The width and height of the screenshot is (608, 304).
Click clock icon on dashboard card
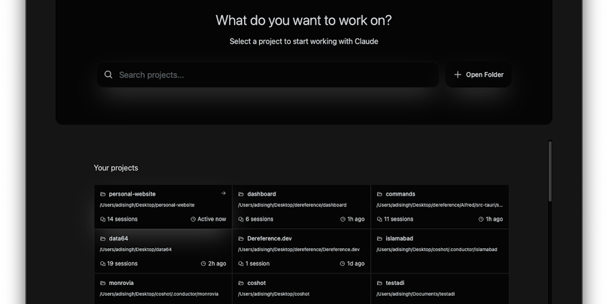[x=343, y=219]
